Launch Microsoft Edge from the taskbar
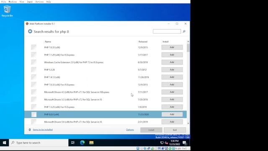This screenshot has width=268, height=151. pyautogui.click(x=82, y=143)
